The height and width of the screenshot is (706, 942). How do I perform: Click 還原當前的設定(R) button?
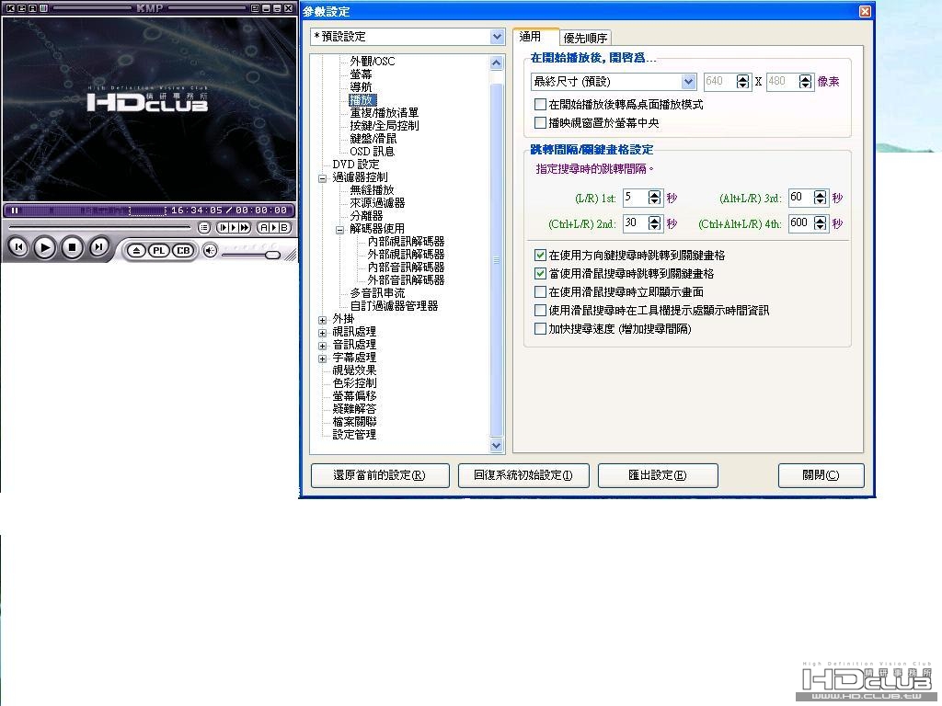pos(380,475)
